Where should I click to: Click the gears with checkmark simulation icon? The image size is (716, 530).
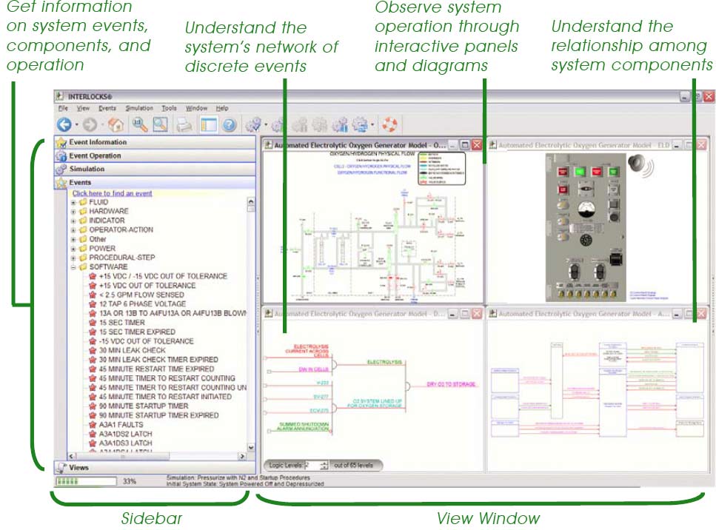point(253,124)
